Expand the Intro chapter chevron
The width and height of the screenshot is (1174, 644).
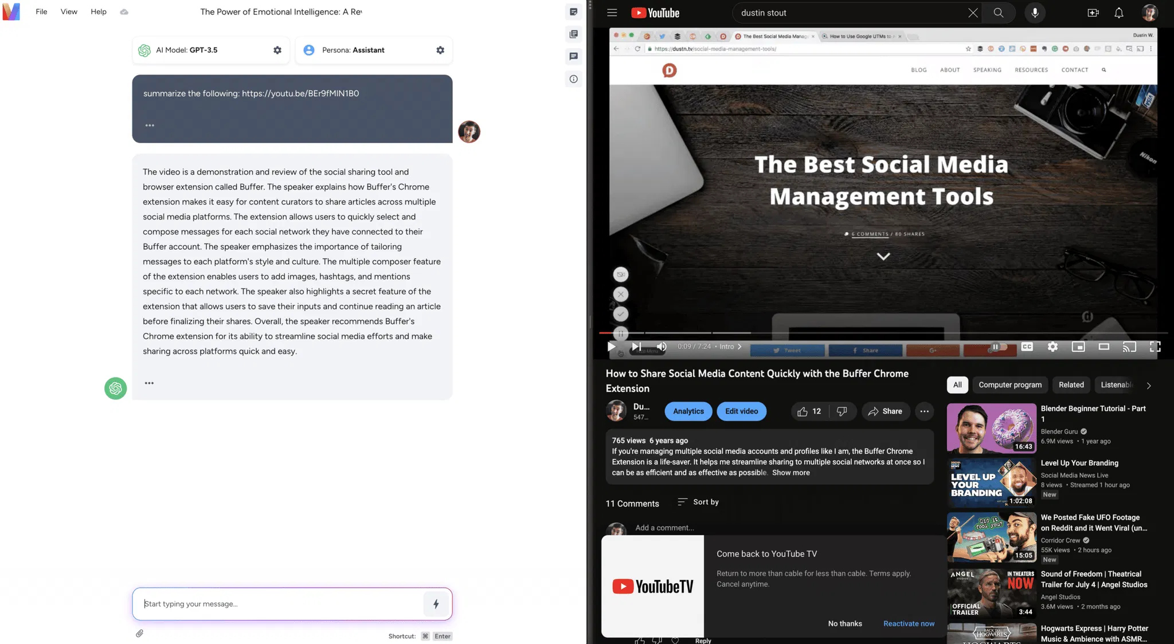point(739,347)
